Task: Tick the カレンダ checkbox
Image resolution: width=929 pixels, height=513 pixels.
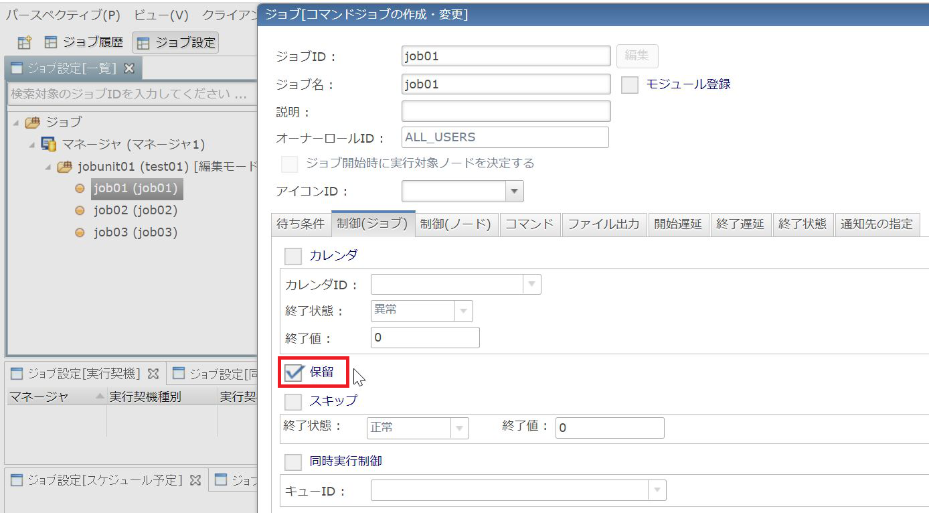Action: coord(293,256)
